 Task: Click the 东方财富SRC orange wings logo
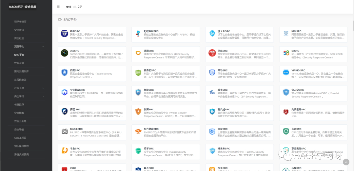point(138,131)
